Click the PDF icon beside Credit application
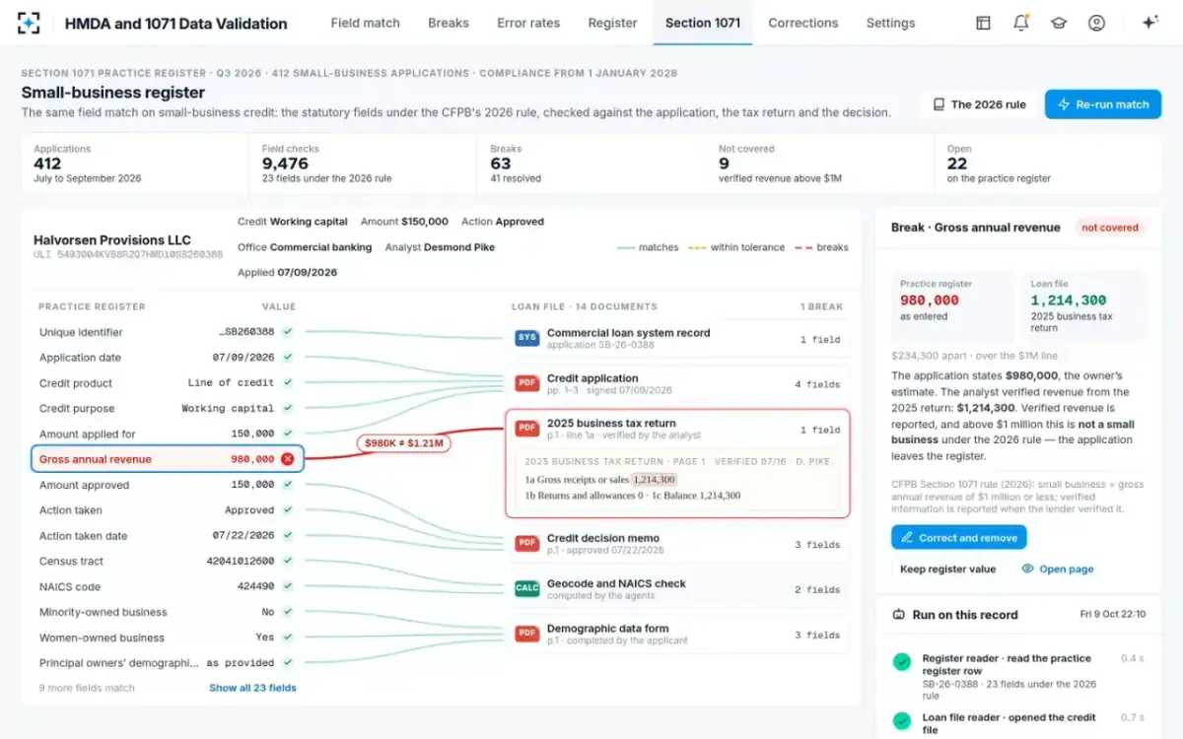The image size is (1183, 739). click(x=527, y=384)
